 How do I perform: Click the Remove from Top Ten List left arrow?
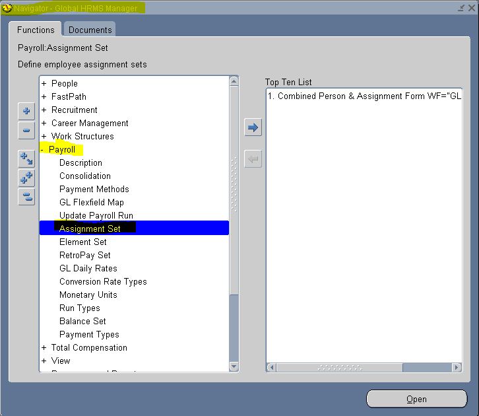253,159
